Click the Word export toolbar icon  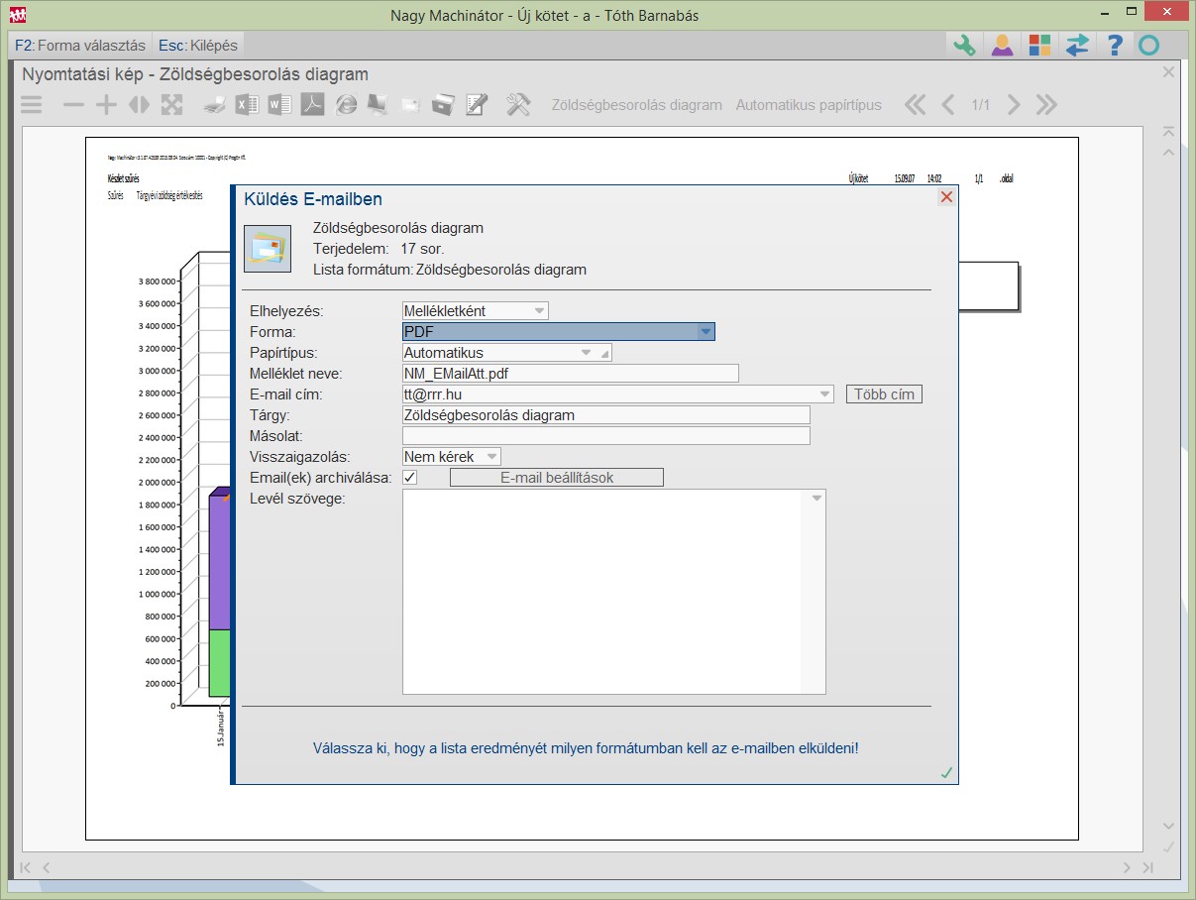[279, 105]
